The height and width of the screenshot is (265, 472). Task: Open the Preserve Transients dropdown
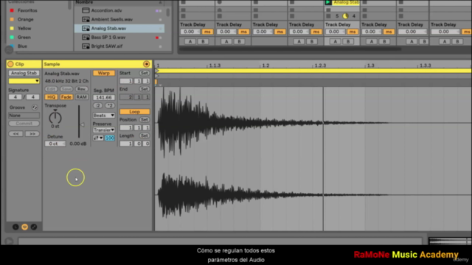(103, 130)
